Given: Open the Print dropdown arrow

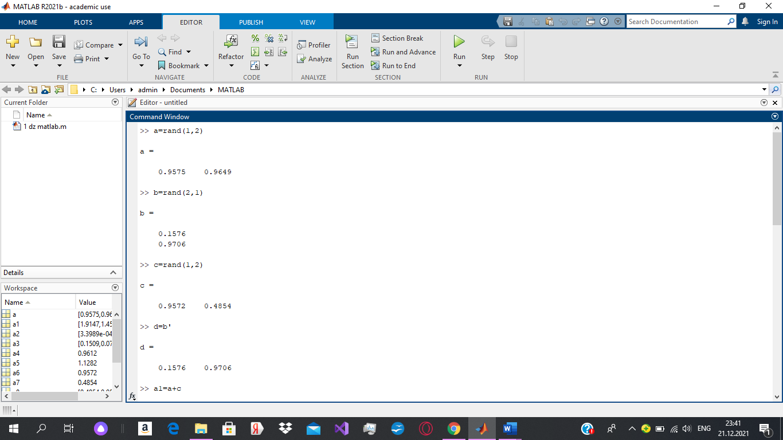Looking at the screenshot, I should 107,59.
